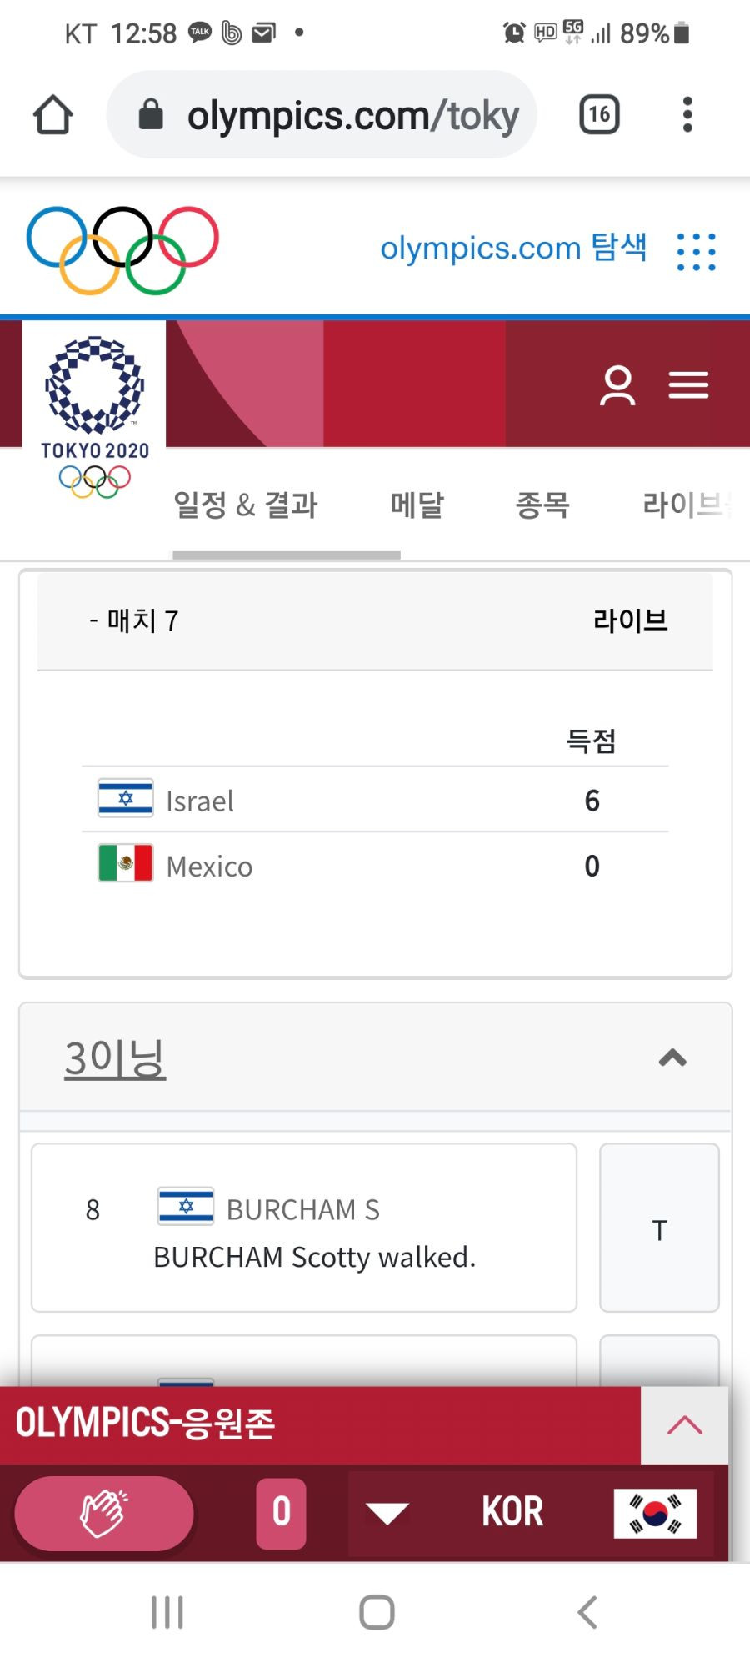Image resolution: width=750 pixels, height=1668 pixels.
Task: Open the browser three-dot overflow menu
Action: [687, 114]
